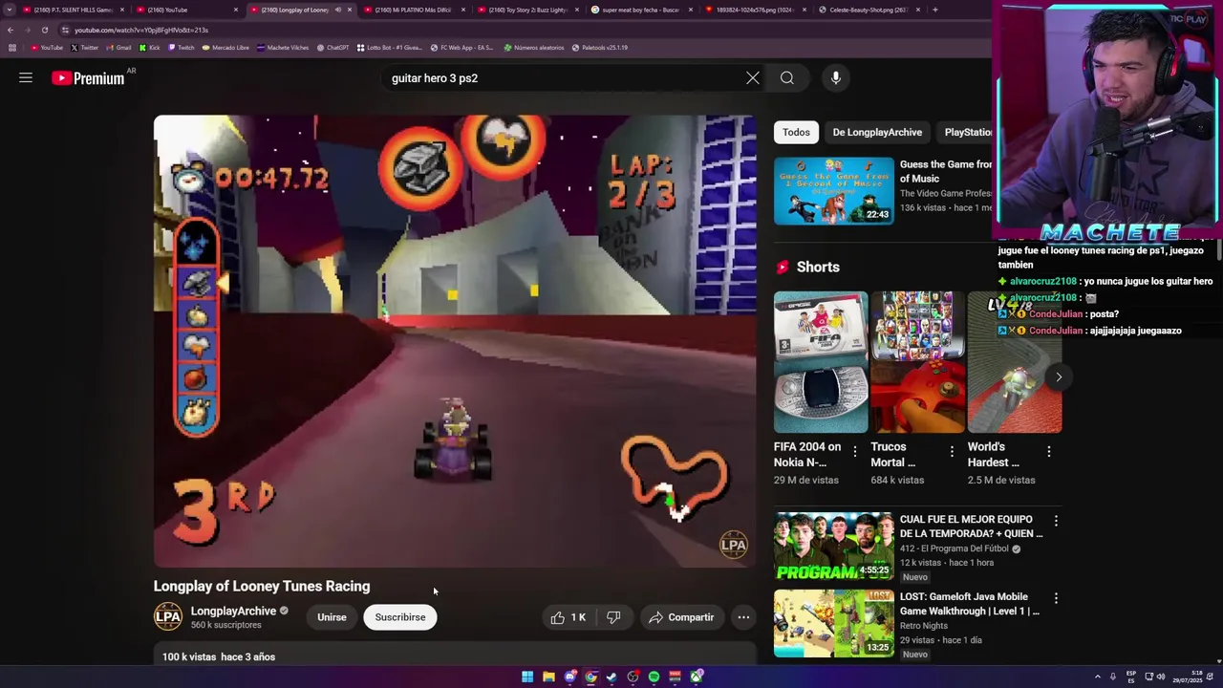Go back in browser history
This screenshot has width=1223, height=688.
click(11, 30)
